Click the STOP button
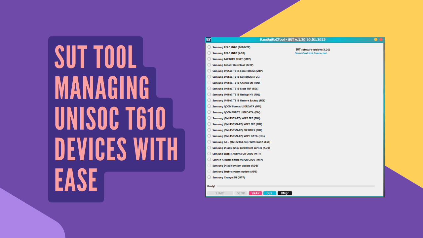The height and width of the screenshot is (238, 423). point(241,193)
